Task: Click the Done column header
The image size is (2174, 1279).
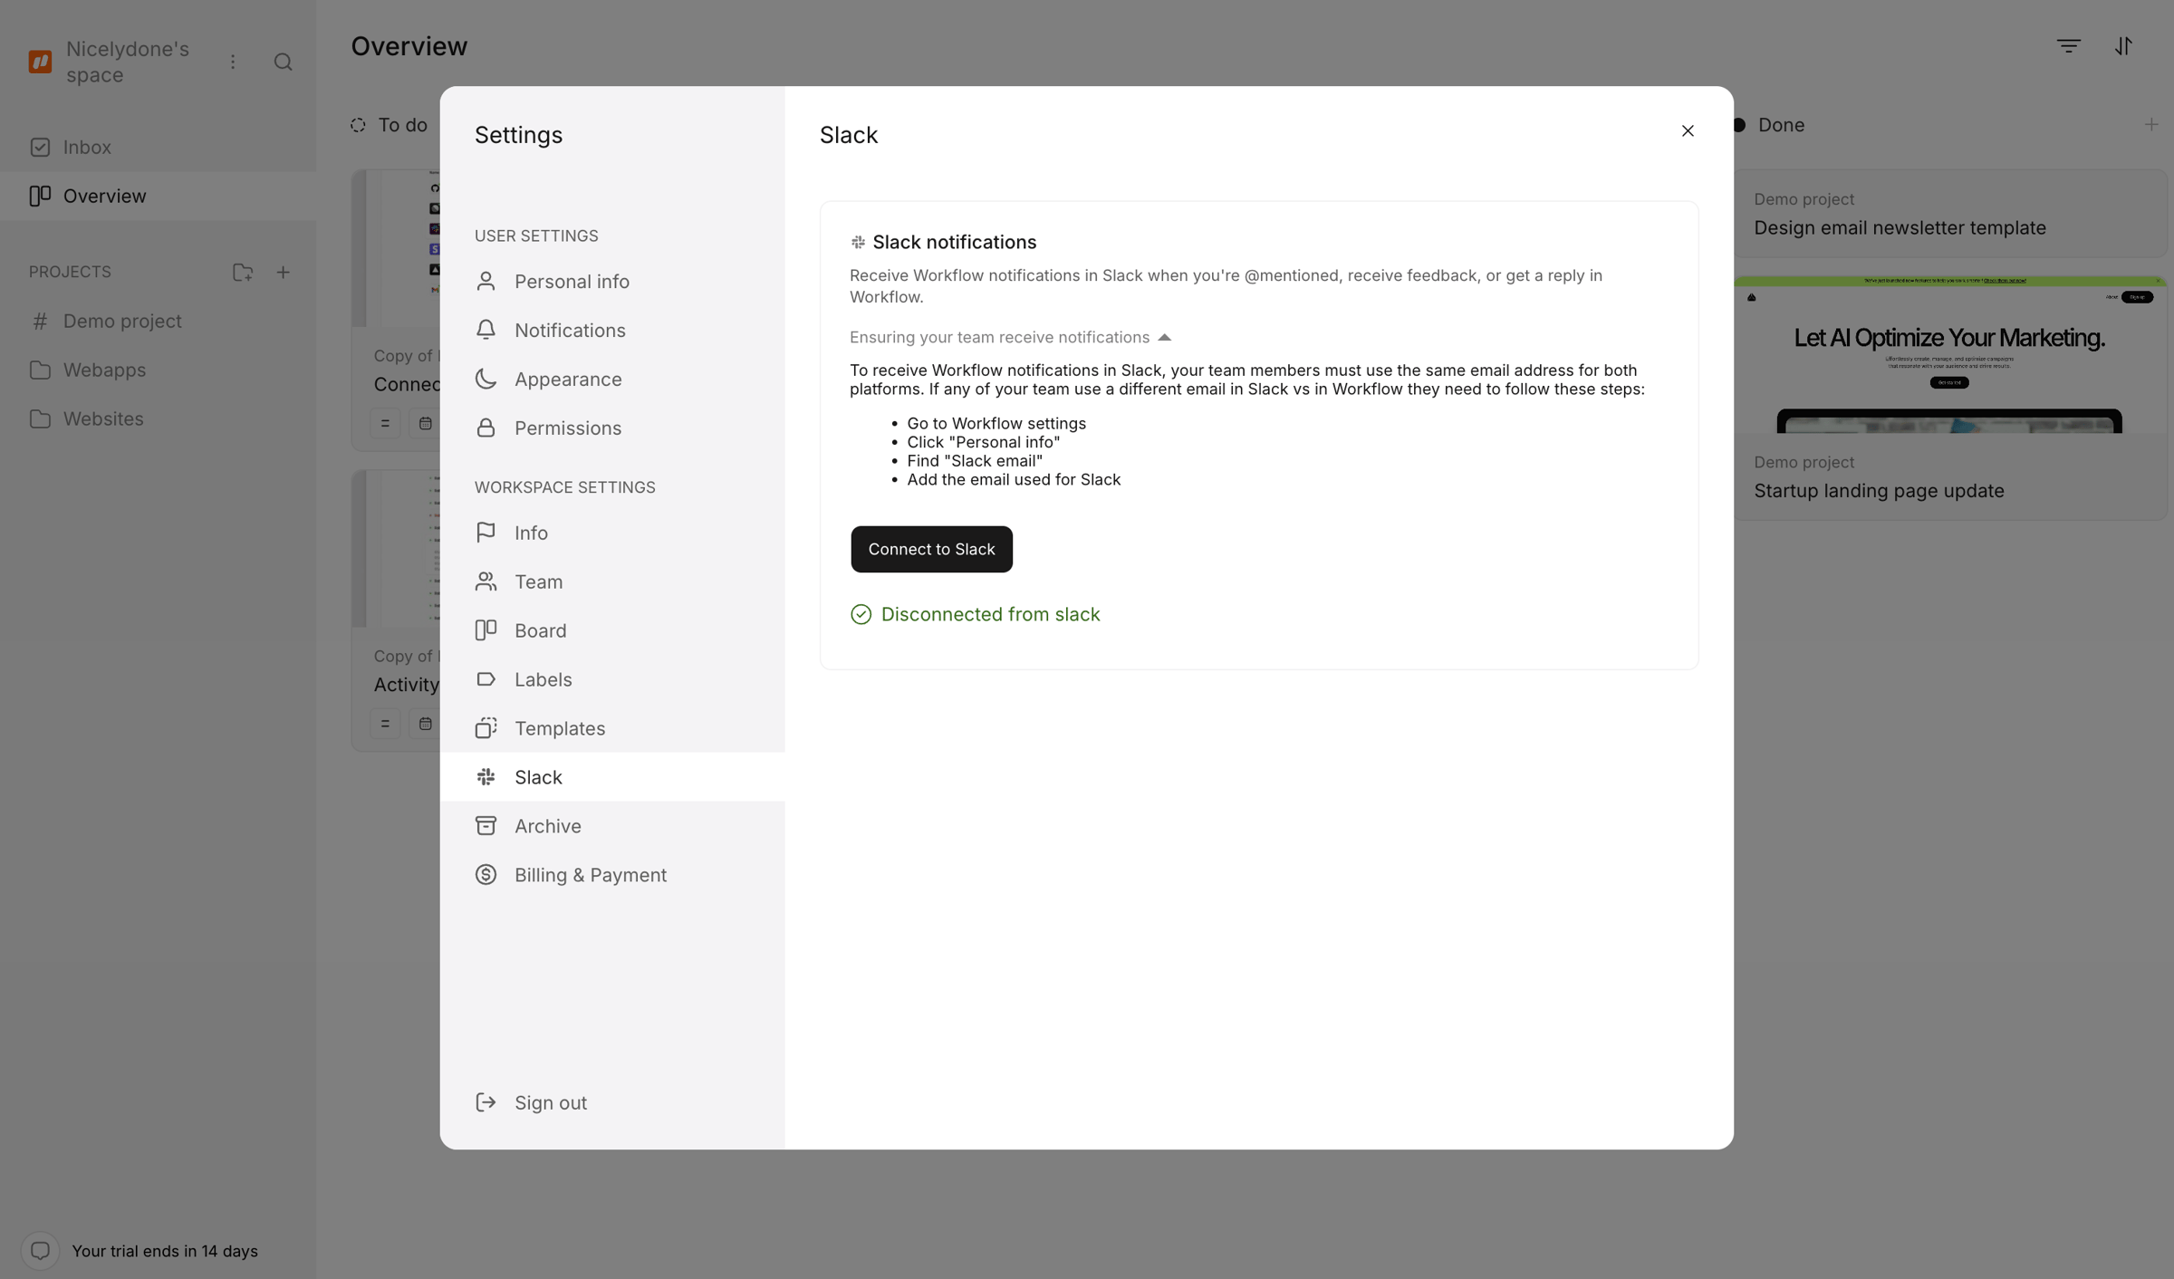Action: click(1770, 125)
